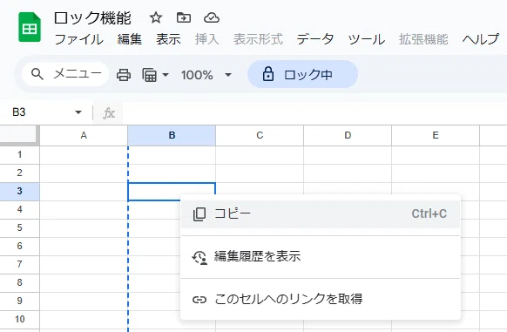Viewport: 507px width, 332px height.
Task: Click cell A5
Action: click(84, 227)
